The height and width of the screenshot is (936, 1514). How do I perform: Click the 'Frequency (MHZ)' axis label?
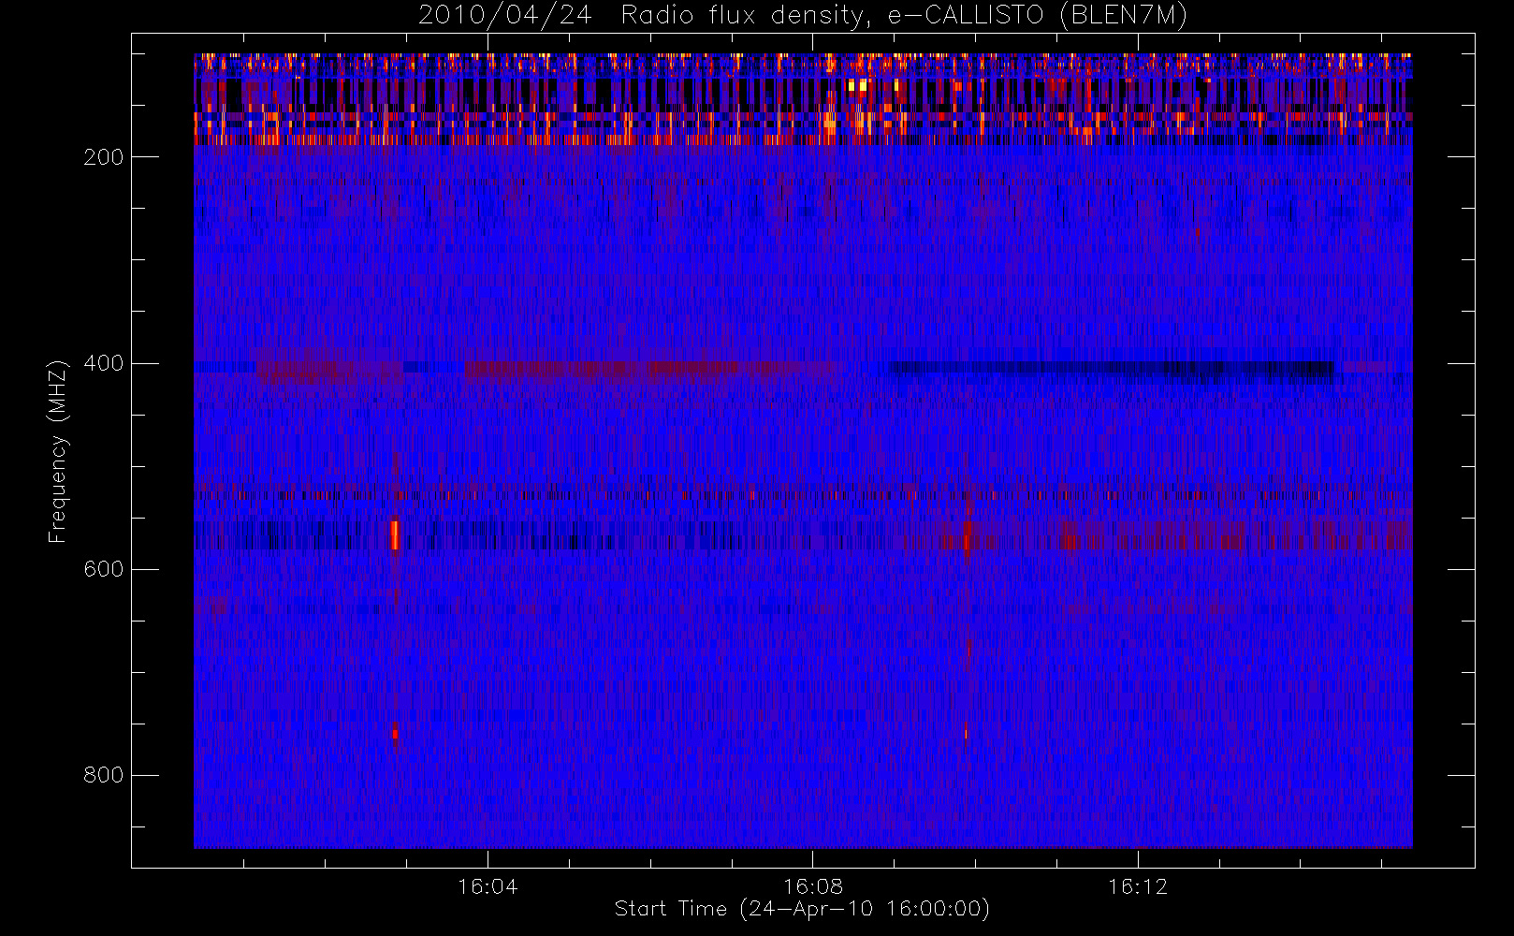pos(58,451)
